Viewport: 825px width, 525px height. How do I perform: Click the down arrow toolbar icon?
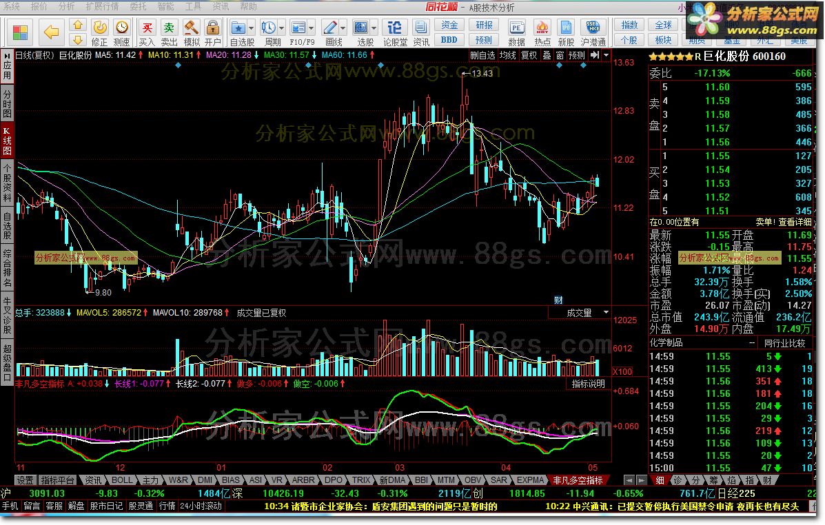(77, 39)
